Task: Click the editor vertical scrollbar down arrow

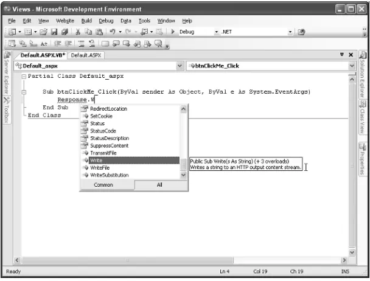Action: (x=352, y=252)
